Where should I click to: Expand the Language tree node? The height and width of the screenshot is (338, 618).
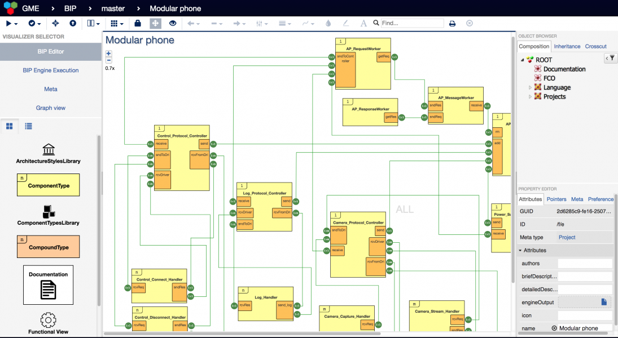(x=530, y=88)
